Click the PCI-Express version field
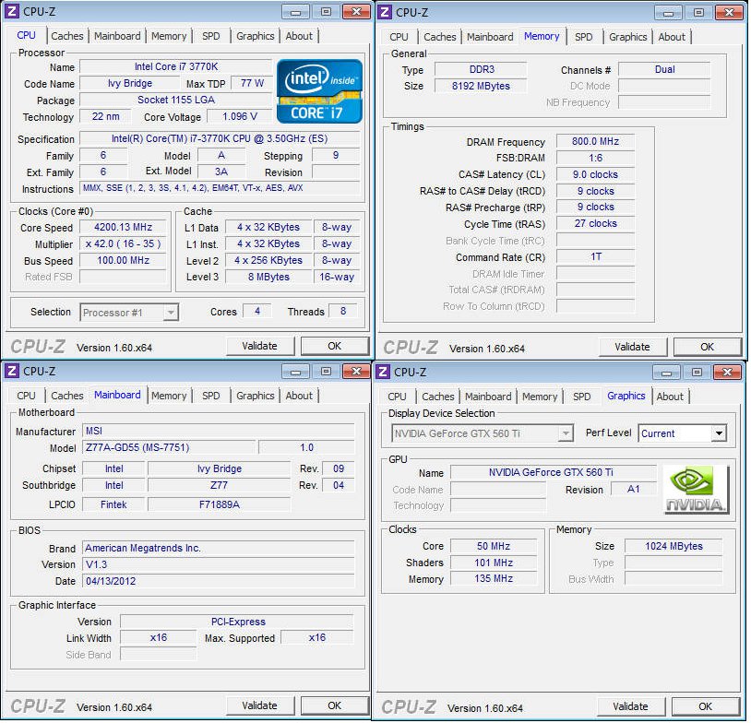Image resolution: width=751 pixels, height=723 pixels. coord(237,622)
